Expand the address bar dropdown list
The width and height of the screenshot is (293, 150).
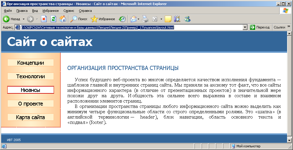245,27
